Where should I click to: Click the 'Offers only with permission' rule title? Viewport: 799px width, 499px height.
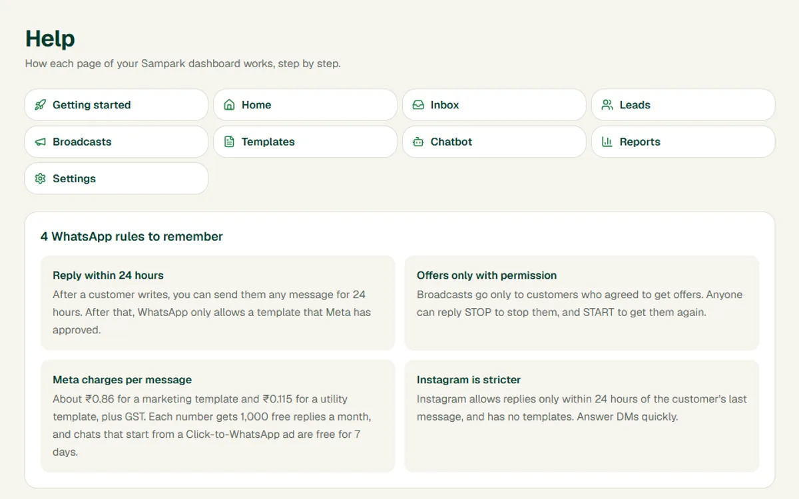click(x=487, y=275)
